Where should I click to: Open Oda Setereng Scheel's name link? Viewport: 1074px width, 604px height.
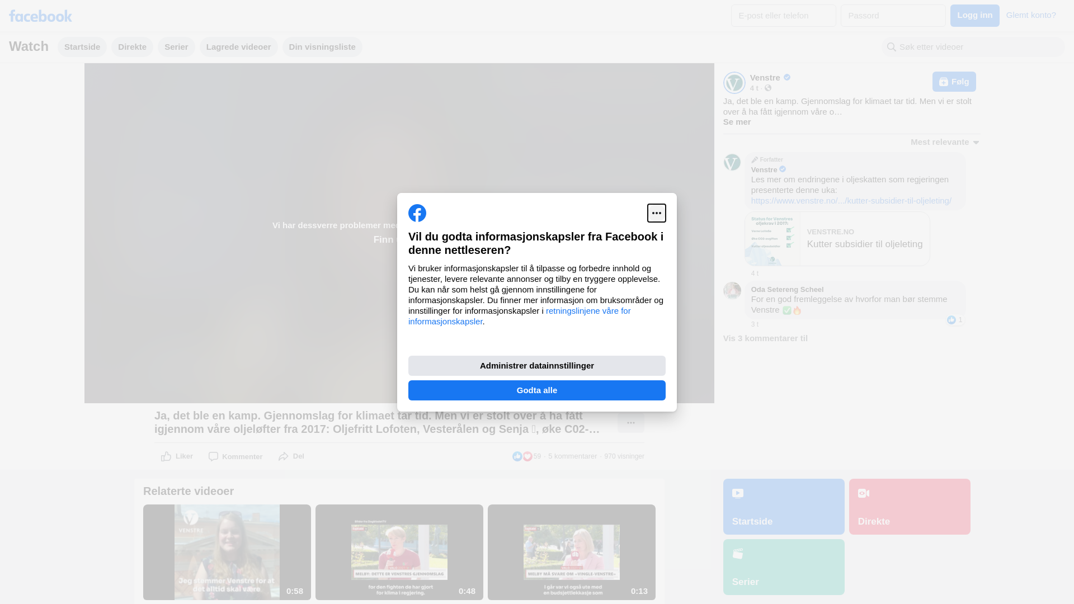[787, 289]
